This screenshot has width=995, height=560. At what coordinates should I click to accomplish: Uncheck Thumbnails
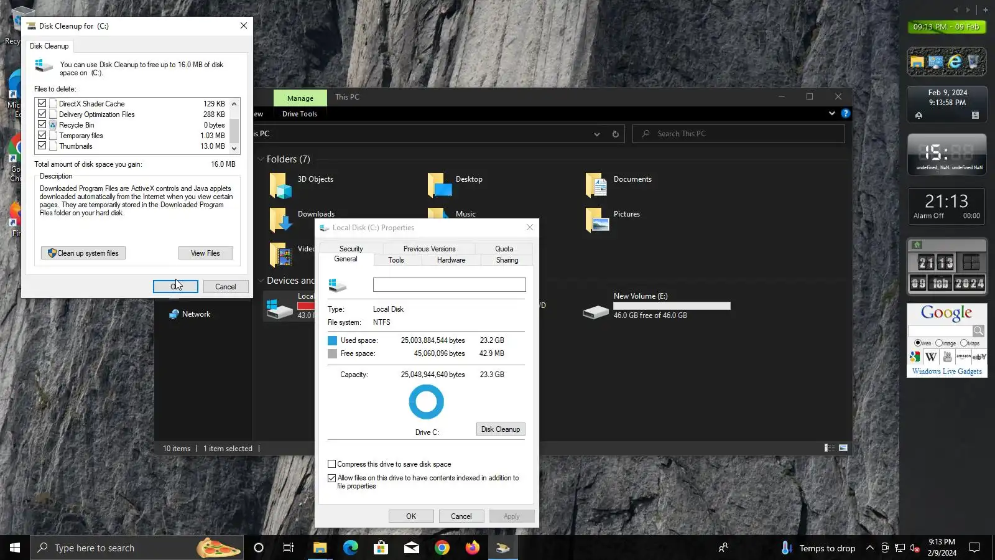tap(42, 146)
